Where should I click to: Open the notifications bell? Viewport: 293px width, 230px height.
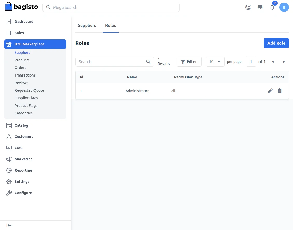(272, 7)
